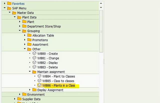Select the Promotions label
160x103 pixels.
[40, 40]
